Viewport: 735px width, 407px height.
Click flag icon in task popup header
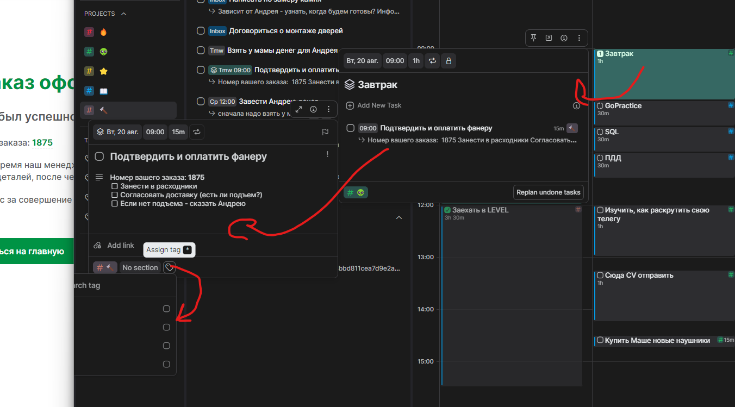click(325, 132)
